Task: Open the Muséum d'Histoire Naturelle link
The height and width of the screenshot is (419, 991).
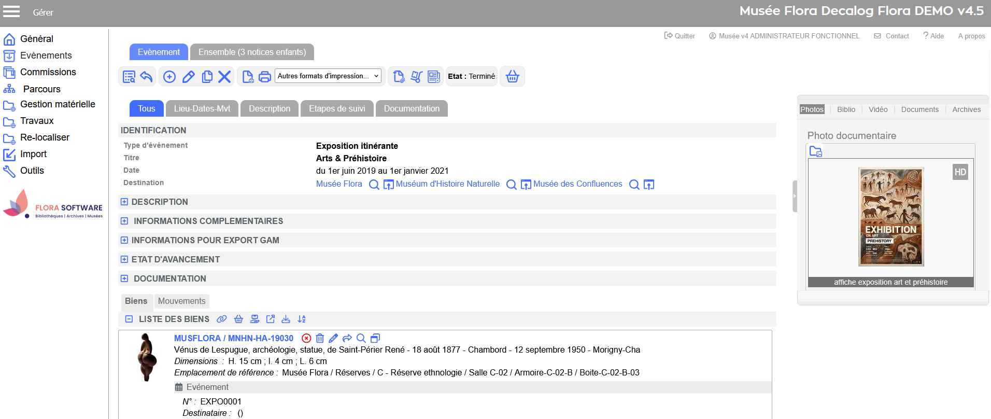Action: click(x=447, y=184)
